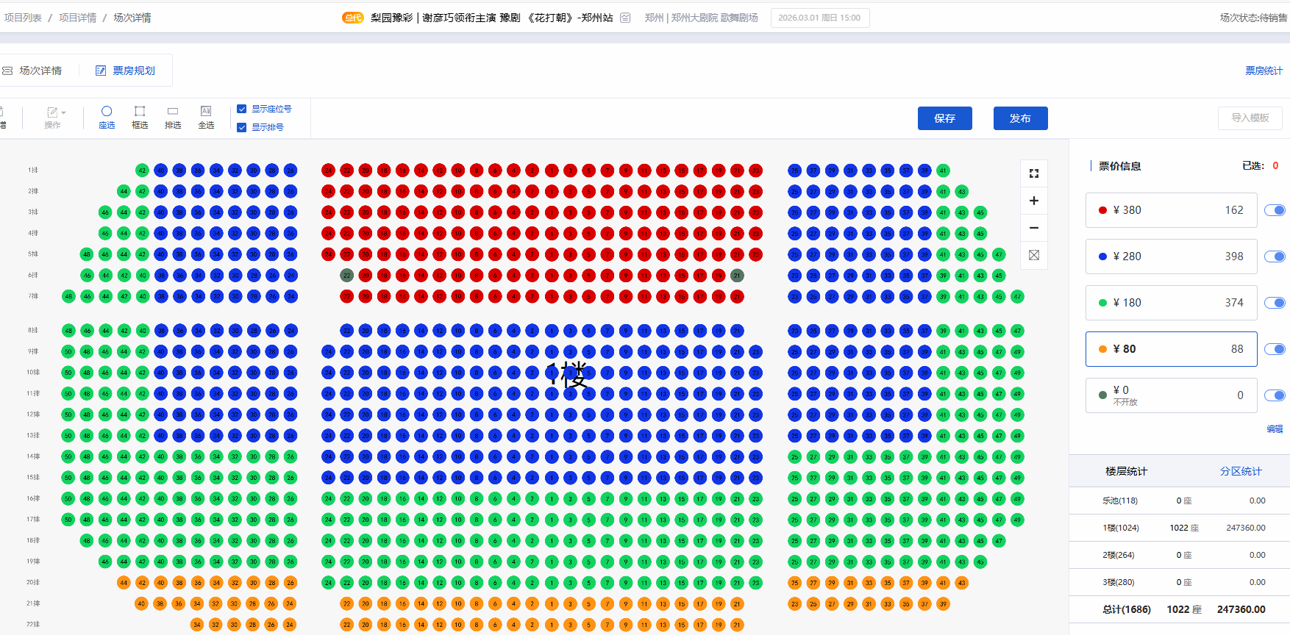Click the fit-to-view crossed box icon
The width and height of the screenshot is (1290, 635).
(1033, 255)
